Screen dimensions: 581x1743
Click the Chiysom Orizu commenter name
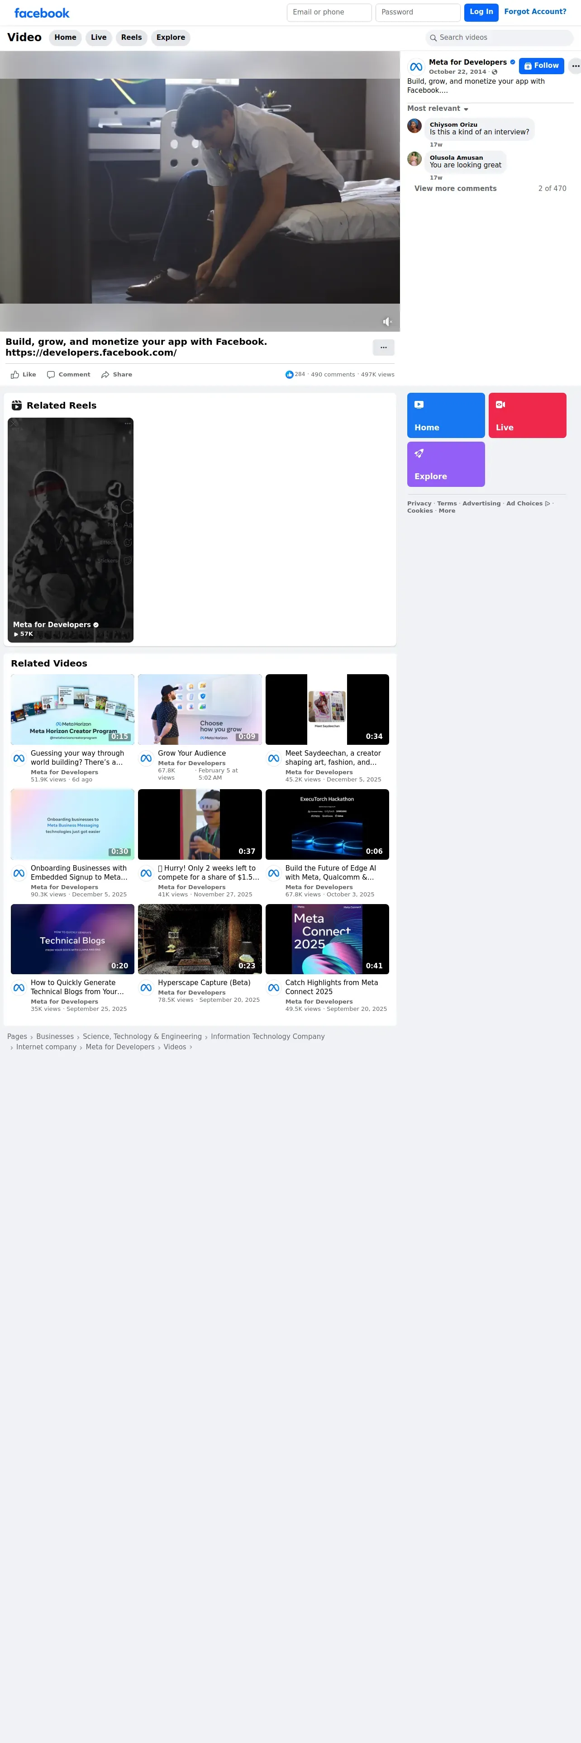pos(453,124)
